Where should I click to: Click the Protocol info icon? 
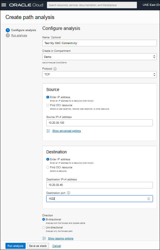pyautogui.click(x=55, y=69)
